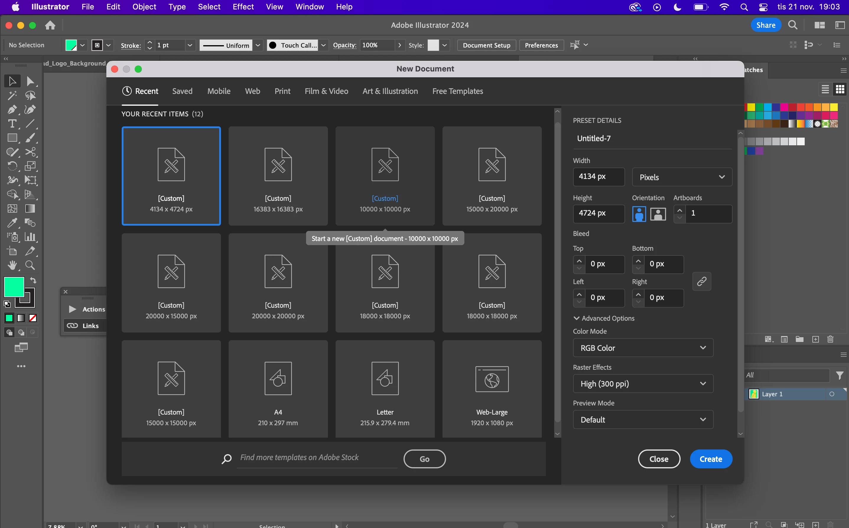Select the Magic Wand tool
849x528 pixels.
[x=12, y=95]
